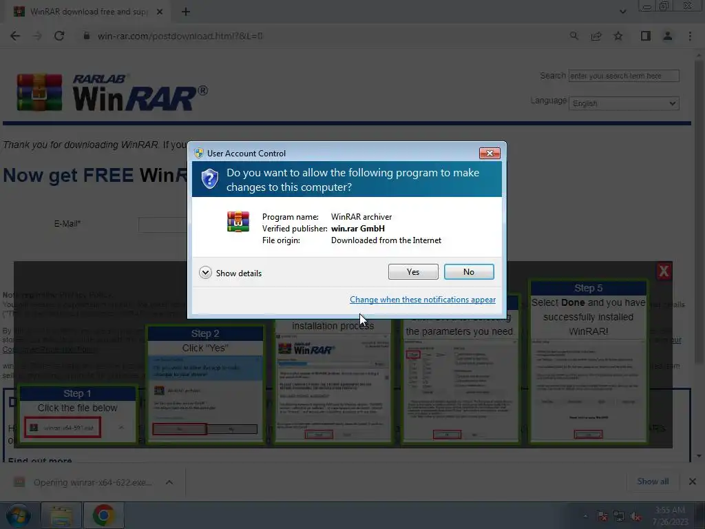Open Chrome profile icon

pos(668,36)
